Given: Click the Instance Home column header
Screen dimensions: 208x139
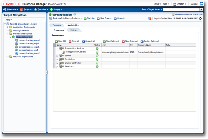Looking at the screenshot, I should pos(151,45).
